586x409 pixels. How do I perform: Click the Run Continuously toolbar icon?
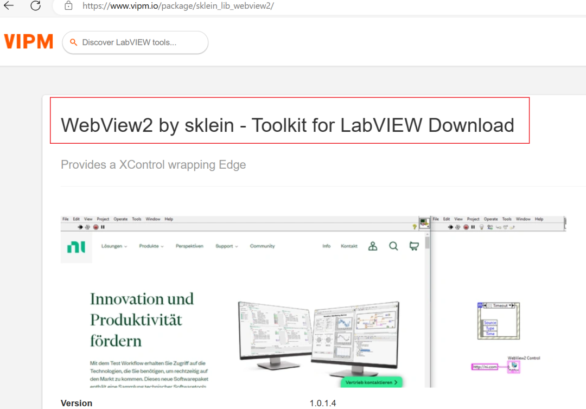click(x=87, y=227)
